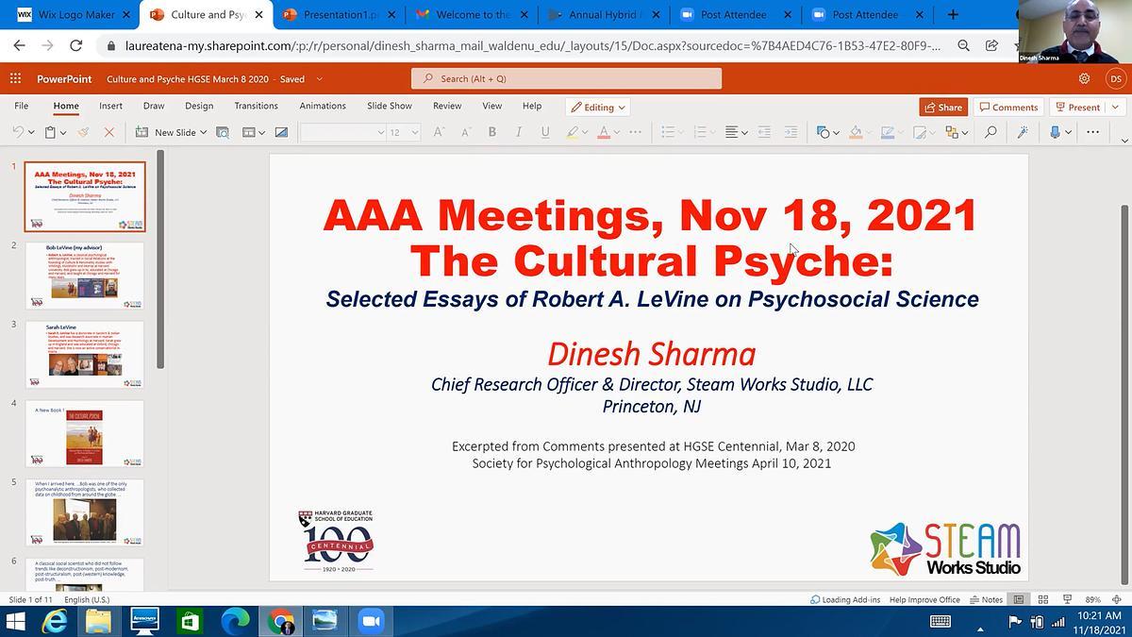1132x637 pixels.
Task: Open the File menu
Action: tap(21, 107)
